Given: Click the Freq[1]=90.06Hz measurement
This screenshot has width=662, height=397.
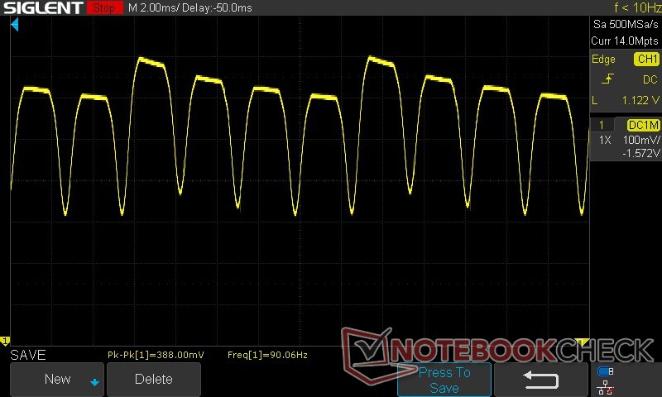Looking at the screenshot, I should click(x=267, y=355).
